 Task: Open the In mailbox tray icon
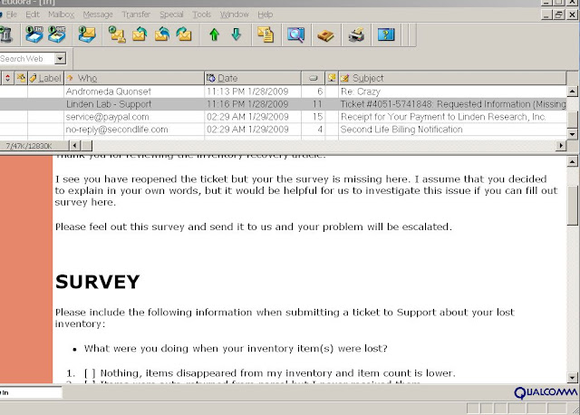tap(34, 34)
